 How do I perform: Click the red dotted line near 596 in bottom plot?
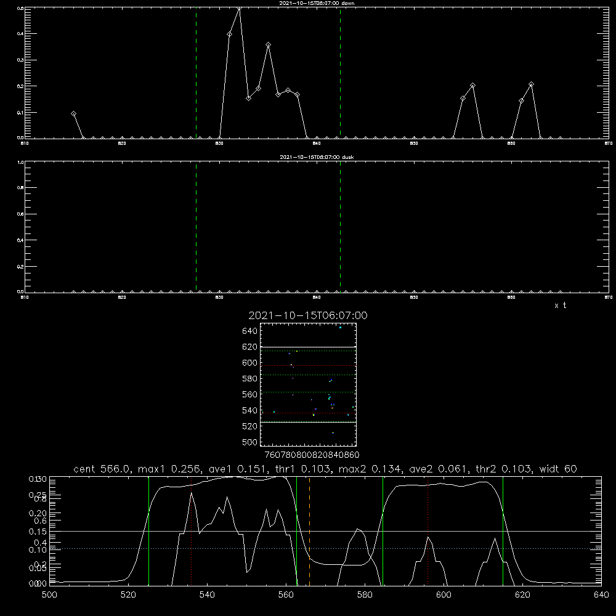pos(428,531)
